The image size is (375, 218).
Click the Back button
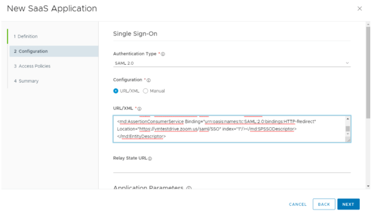click(x=323, y=204)
